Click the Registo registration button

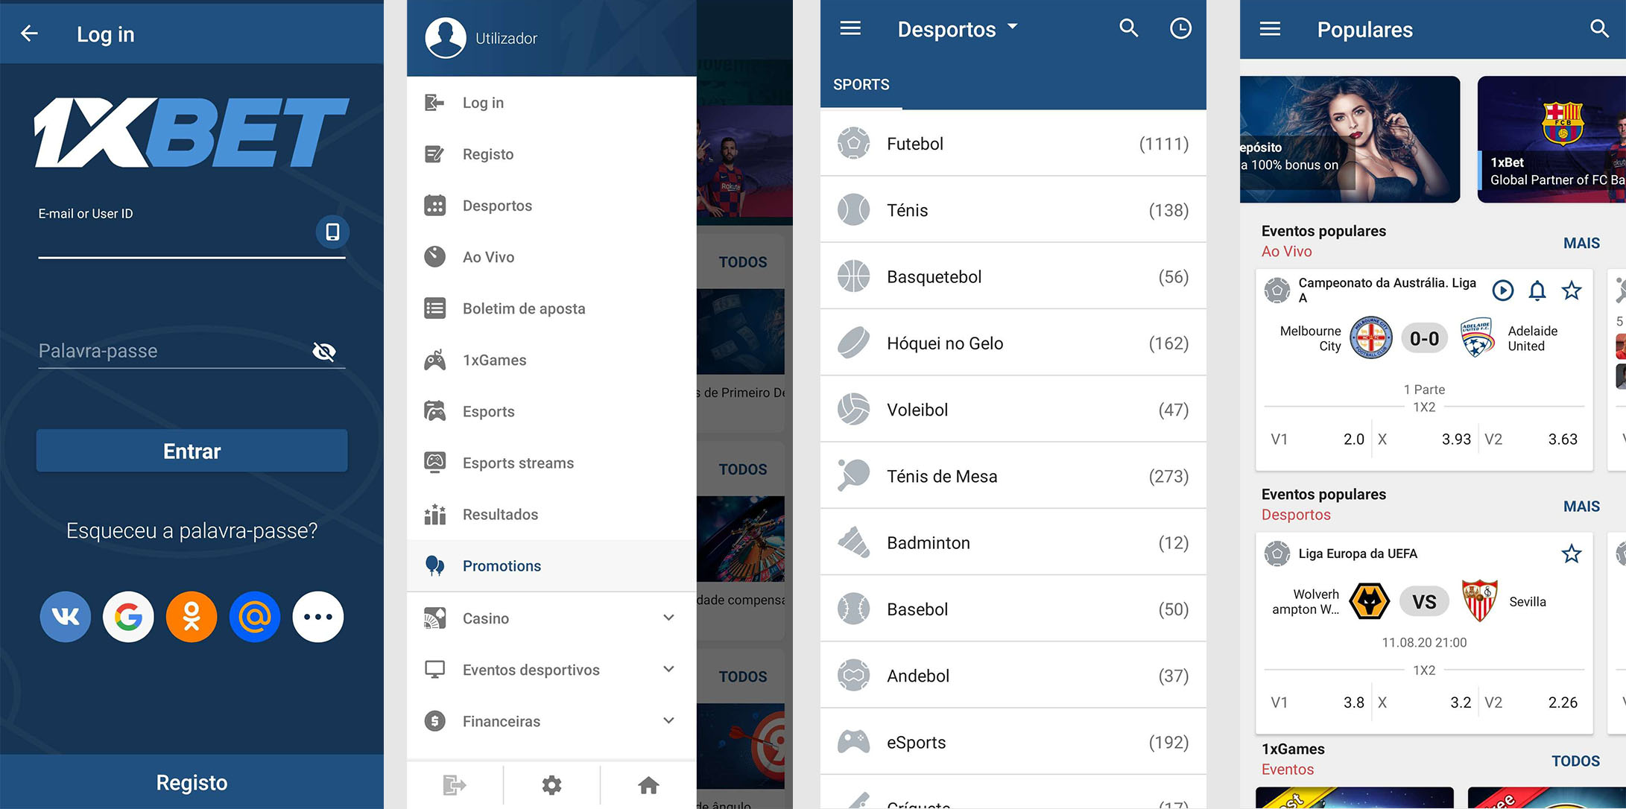tap(191, 783)
